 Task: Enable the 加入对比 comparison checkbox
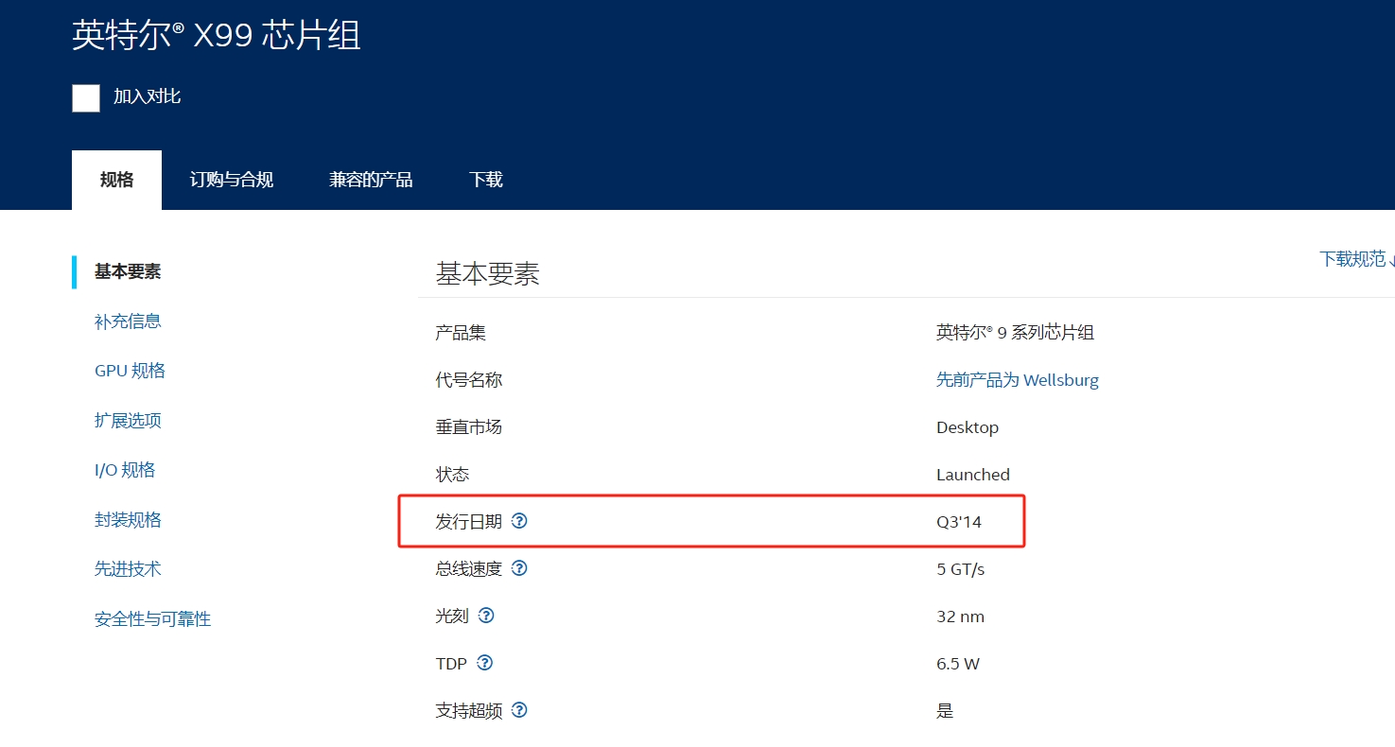pos(86,97)
